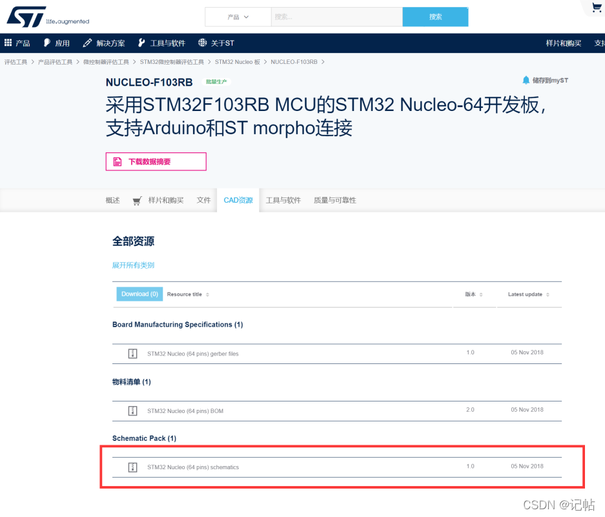Click STM32 Nucleo 板 breadcrumb
The height and width of the screenshot is (517, 605).
coord(238,62)
